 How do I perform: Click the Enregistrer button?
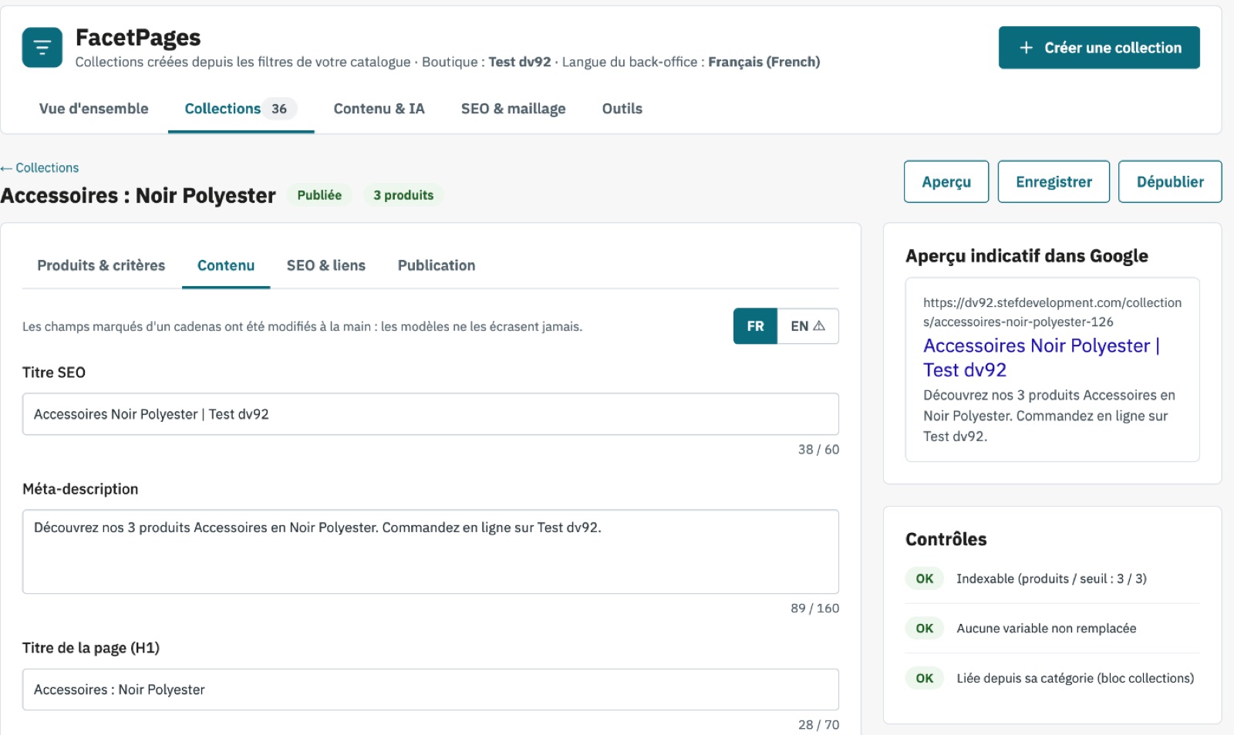coord(1054,182)
